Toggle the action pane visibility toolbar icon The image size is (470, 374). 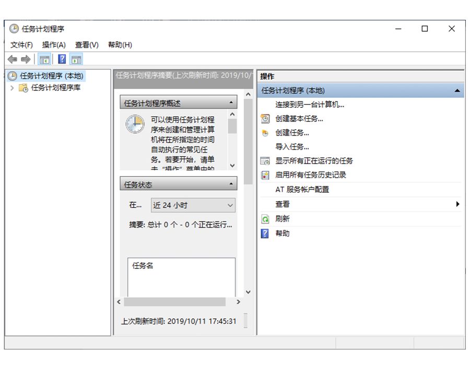(x=76, y=59)
